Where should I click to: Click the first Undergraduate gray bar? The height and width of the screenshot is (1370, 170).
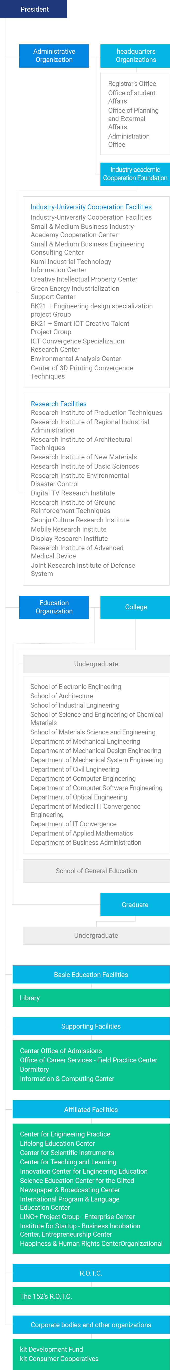(x=96, y=664)
